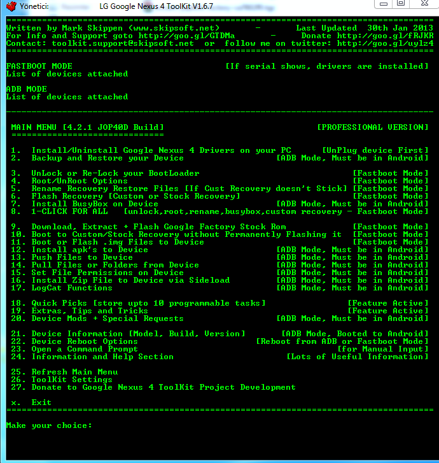Viewport: 439px width, 463px height.
Task: Click option 15 Set File Permissions on Device
Action: tap(97, 273)
